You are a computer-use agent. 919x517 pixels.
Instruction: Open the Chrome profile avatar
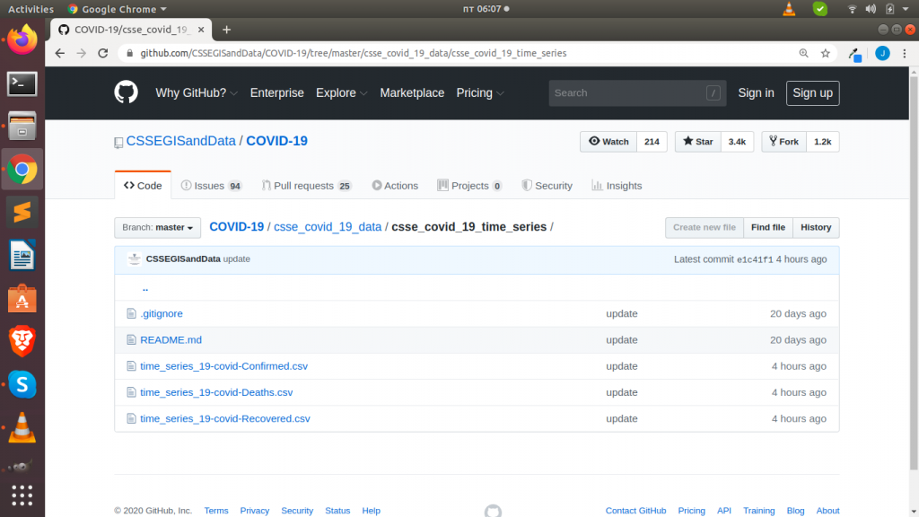click(x=882, y=53)
